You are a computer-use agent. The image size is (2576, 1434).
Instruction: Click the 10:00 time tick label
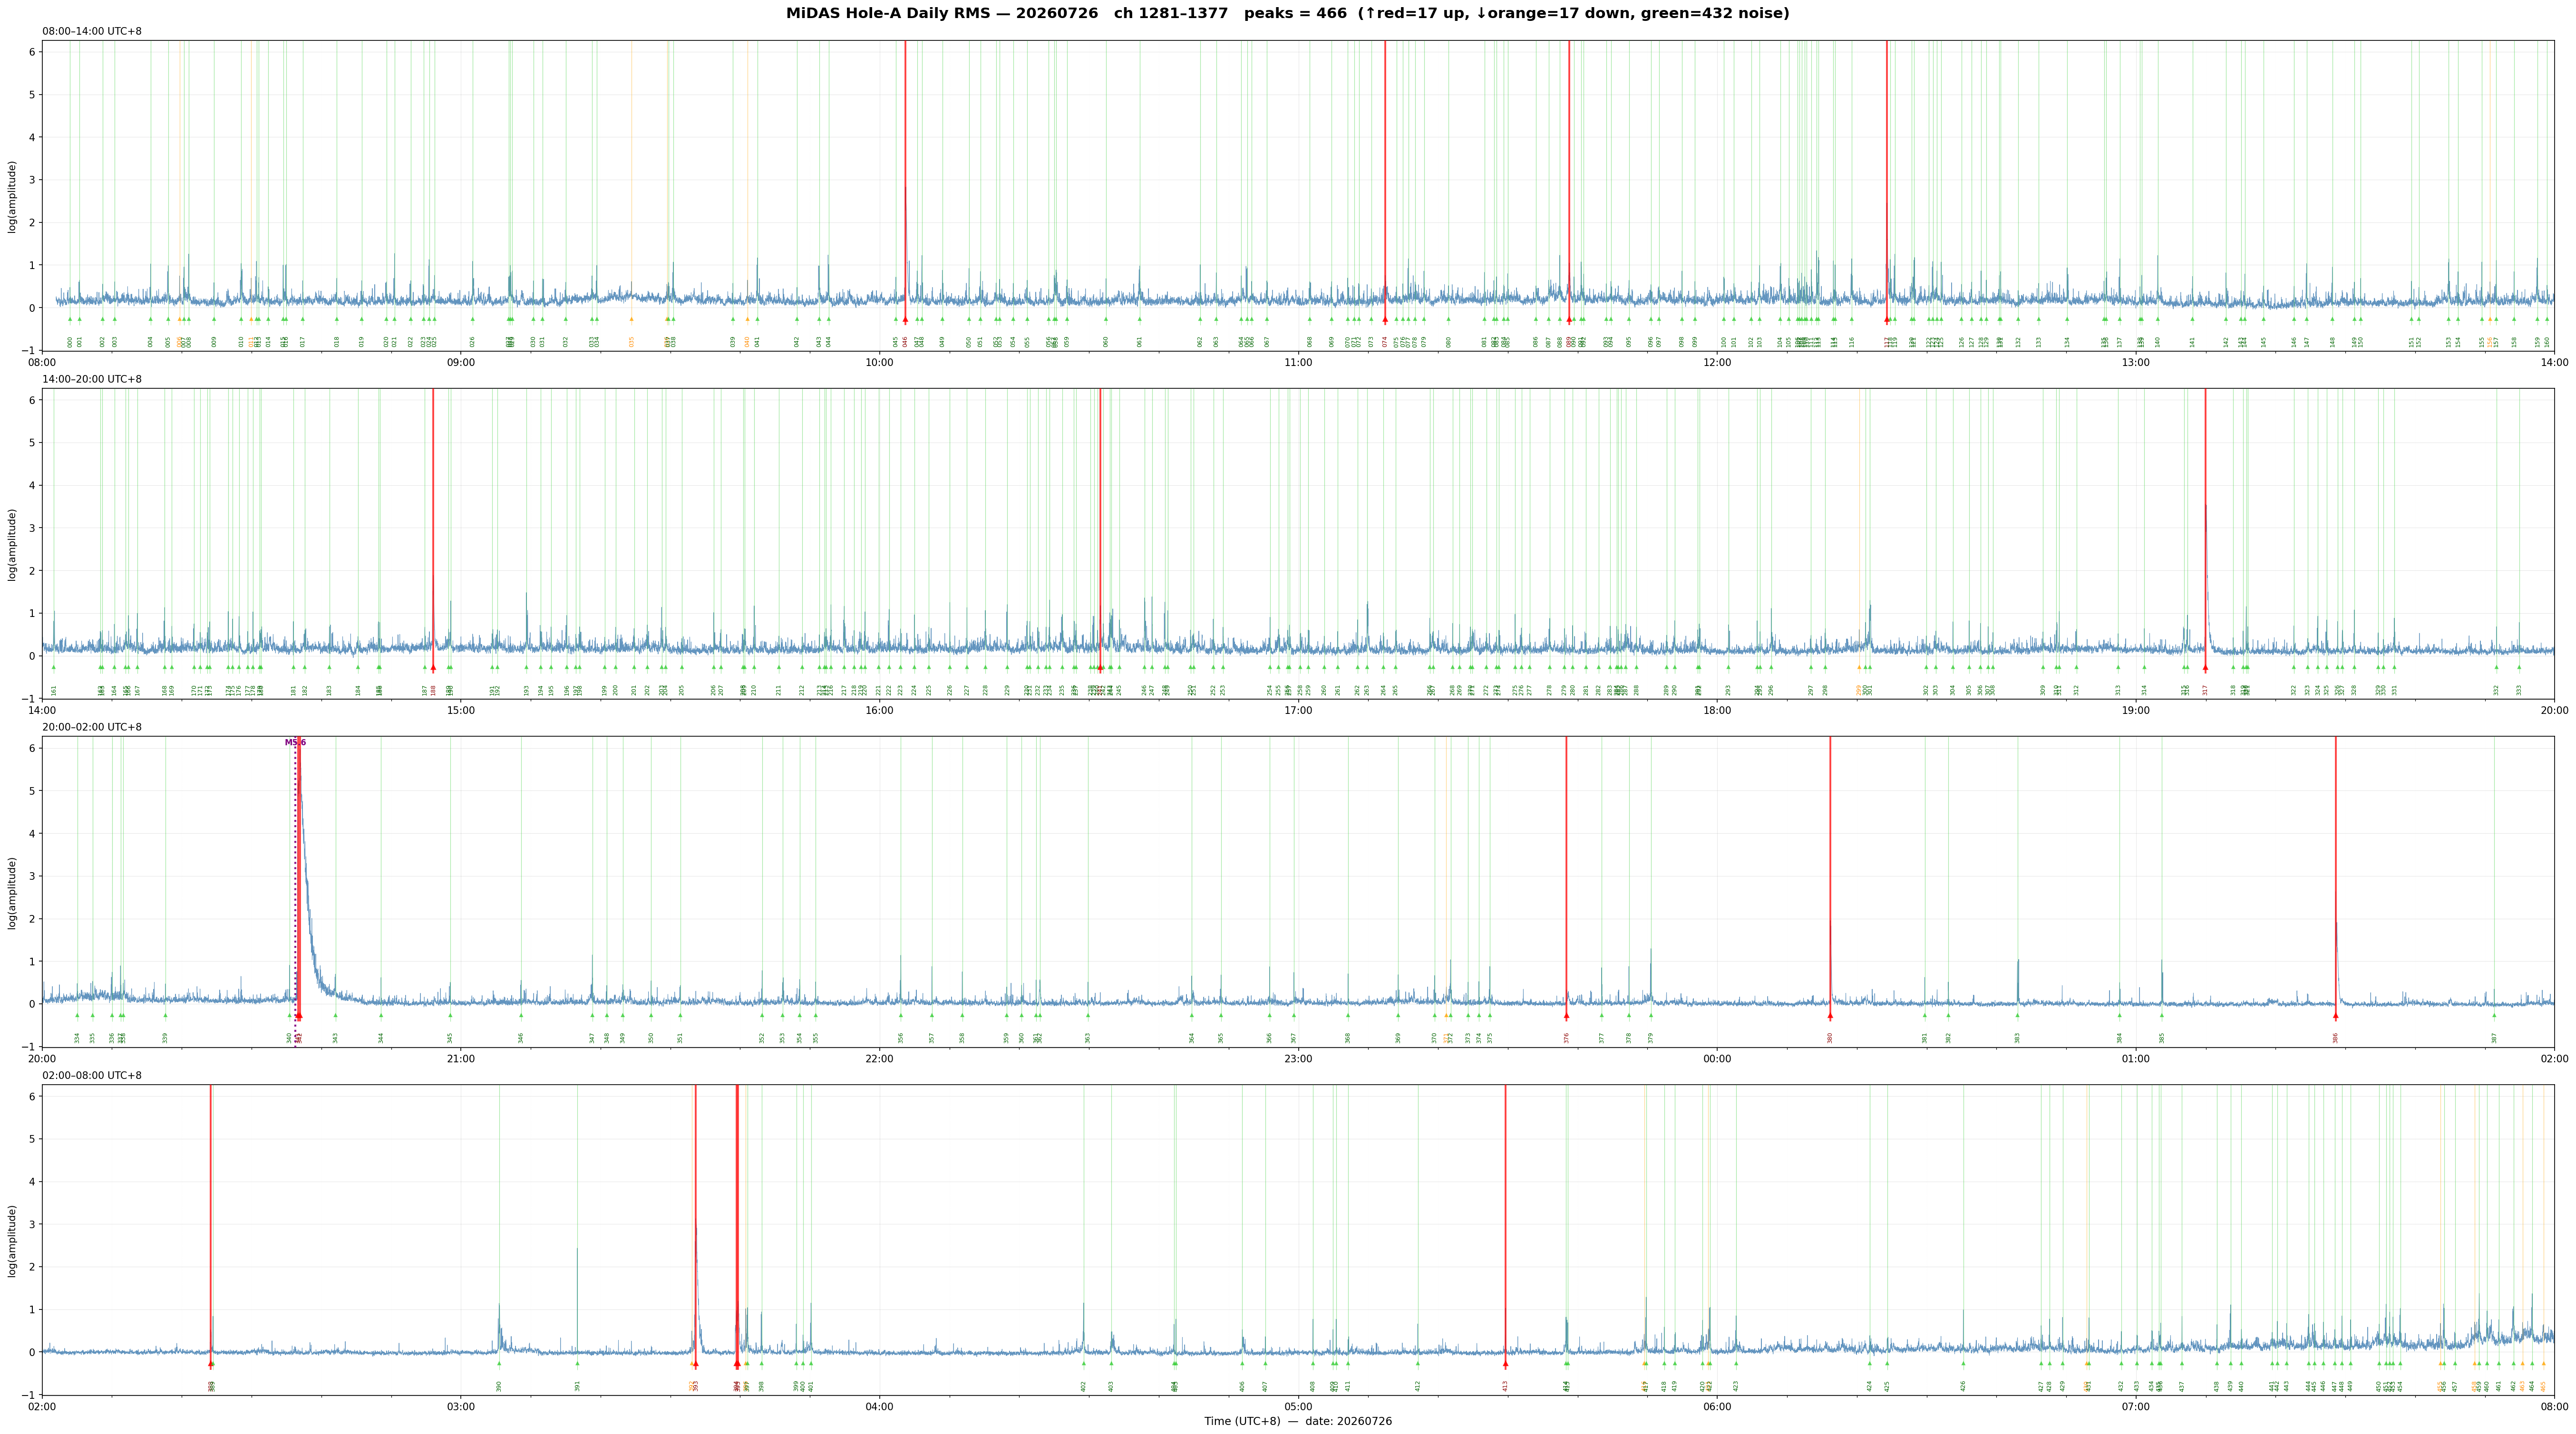coord(880,362)
